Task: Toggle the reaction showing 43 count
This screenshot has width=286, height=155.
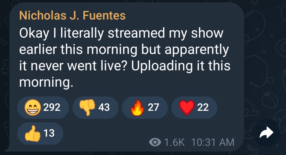Action: coord(95,107)
